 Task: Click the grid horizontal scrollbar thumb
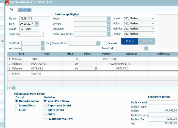click(13, 88)
